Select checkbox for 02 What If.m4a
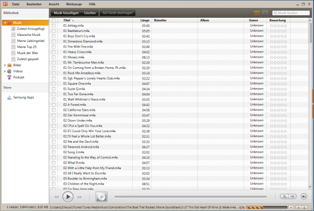Screen dimensions: 314x211 click(54, 162)
